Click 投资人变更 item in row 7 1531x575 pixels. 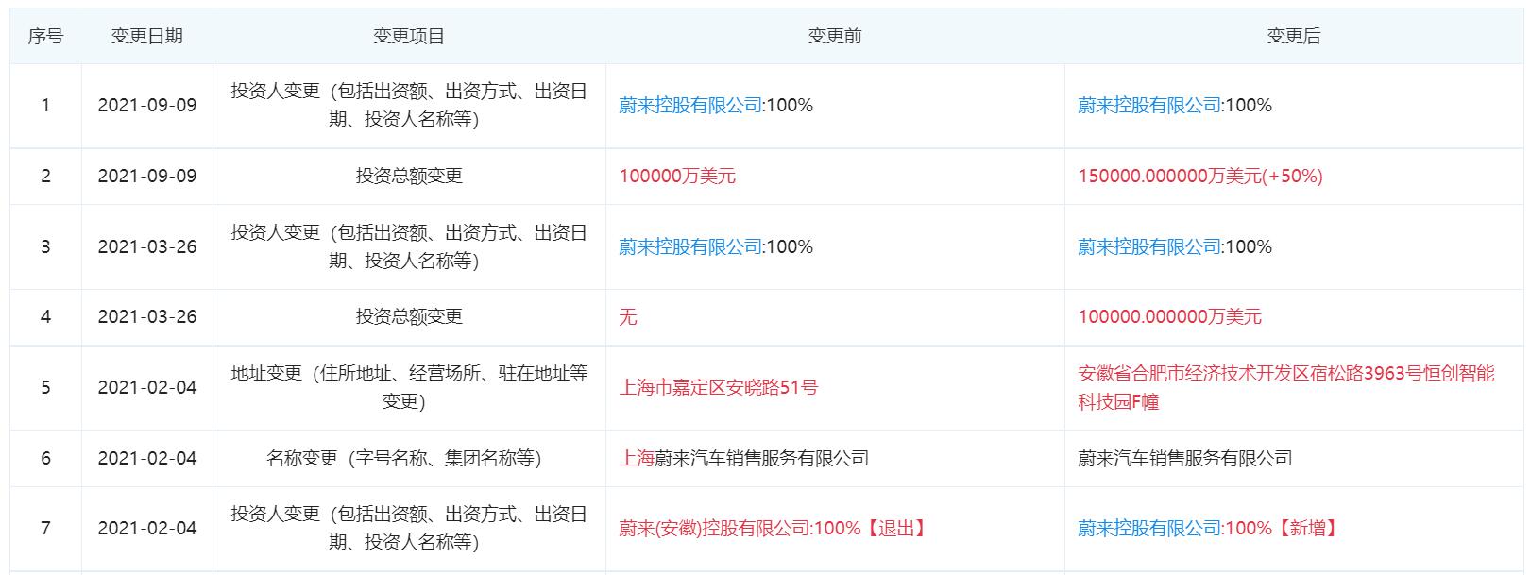coord(409,529)
